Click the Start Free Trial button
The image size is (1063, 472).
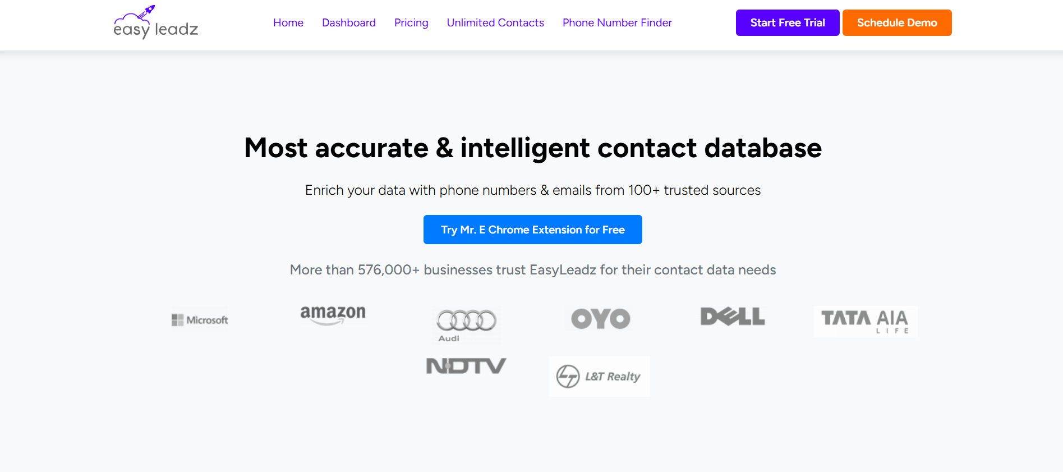tap(787, 22)
